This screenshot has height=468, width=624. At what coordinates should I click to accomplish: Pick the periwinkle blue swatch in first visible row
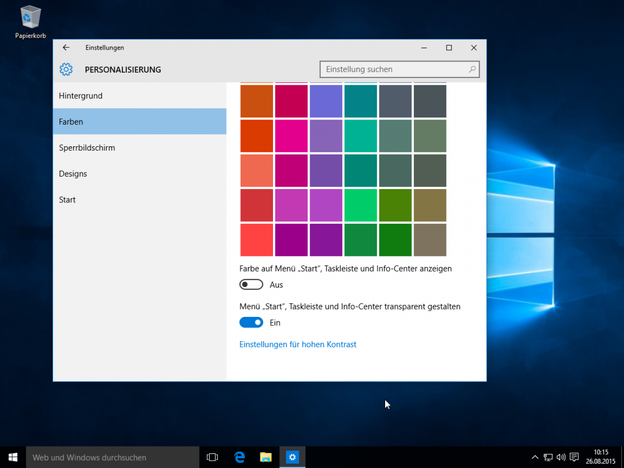(x=326, y=101)
